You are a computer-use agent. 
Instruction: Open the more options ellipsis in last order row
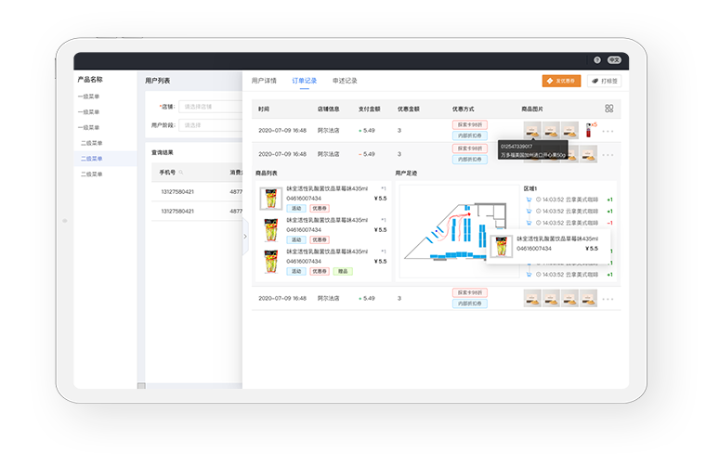click(608, 299)
